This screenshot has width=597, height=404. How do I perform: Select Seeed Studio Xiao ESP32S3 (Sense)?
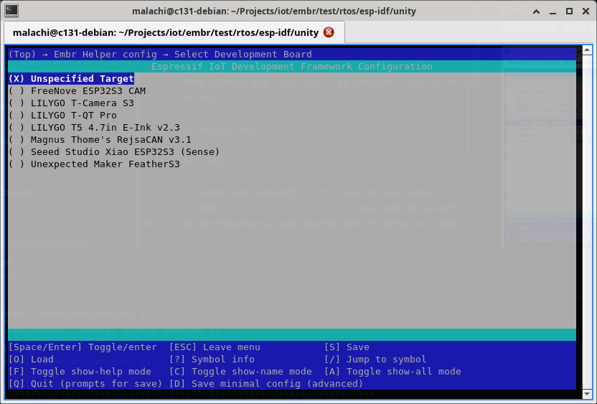click(114, 152)
